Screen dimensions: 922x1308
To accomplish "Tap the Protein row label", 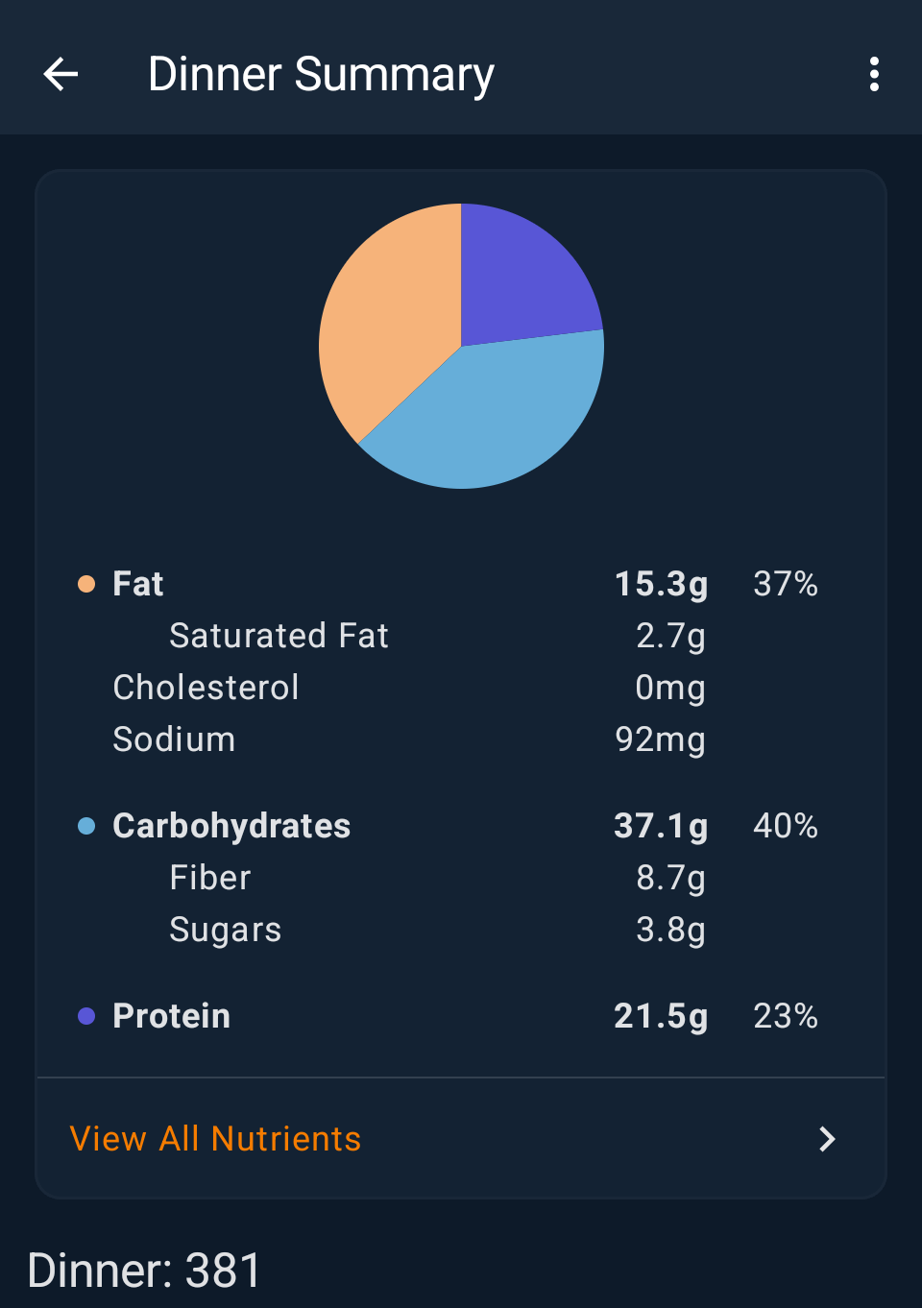I will coord(172,1016).
